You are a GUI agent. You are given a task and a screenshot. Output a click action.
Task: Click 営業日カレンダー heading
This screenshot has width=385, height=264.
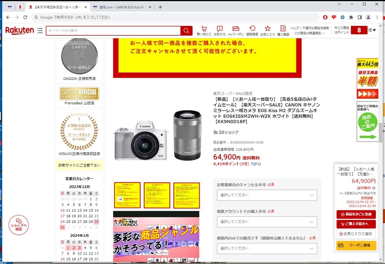(79, 179)
